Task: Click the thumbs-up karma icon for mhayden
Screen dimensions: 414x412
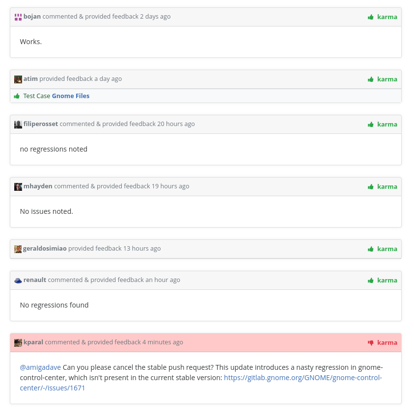Action: point(371,186)
